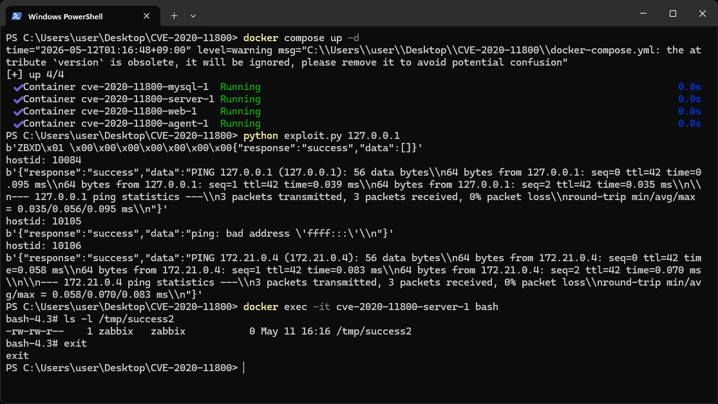Click 'Running' status of agent-1 container
The width and height of the screenshot is (718, 404).
tap(240, 124)
